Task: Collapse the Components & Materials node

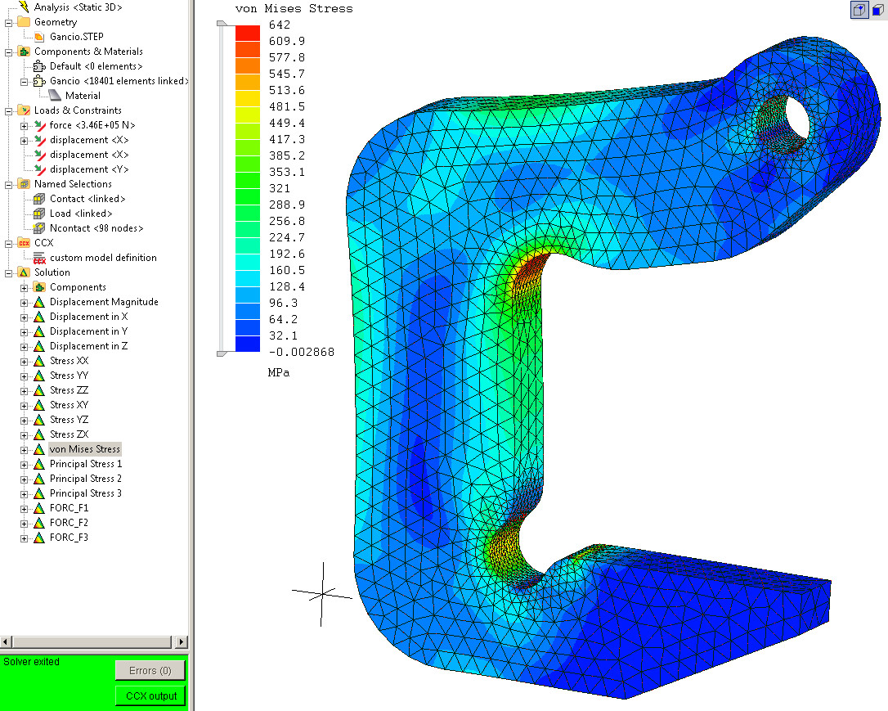Action: 8,52
